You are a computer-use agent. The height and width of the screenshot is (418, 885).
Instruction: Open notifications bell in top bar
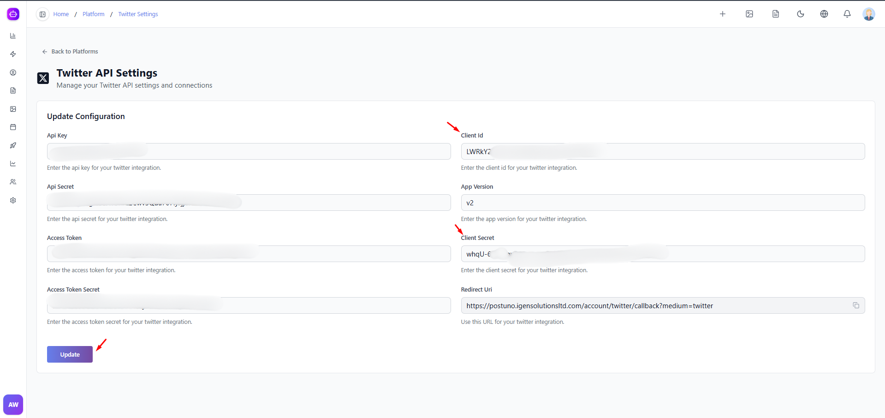[x=847, y=14]
